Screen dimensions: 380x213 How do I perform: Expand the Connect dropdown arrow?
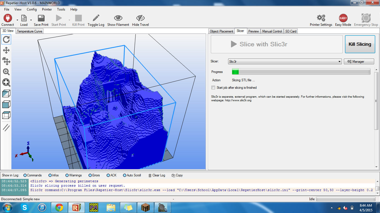(x=17, y=20)
